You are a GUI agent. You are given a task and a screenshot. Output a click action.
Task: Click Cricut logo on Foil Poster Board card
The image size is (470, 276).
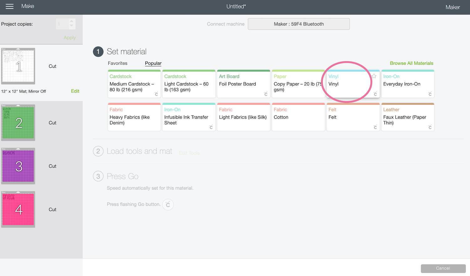[266, 94]
